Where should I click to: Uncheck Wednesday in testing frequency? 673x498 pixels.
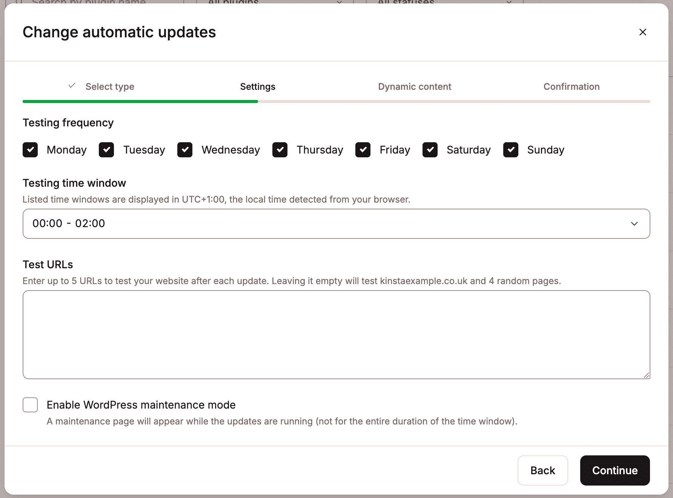[x=185, y=150]
